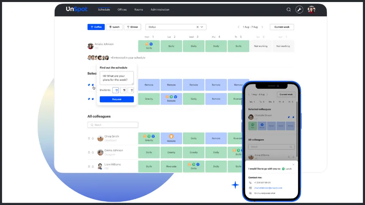Click green lunch icon in Liam's Wednesday cell
Viewport: 365px width, 205px height.
194,164
